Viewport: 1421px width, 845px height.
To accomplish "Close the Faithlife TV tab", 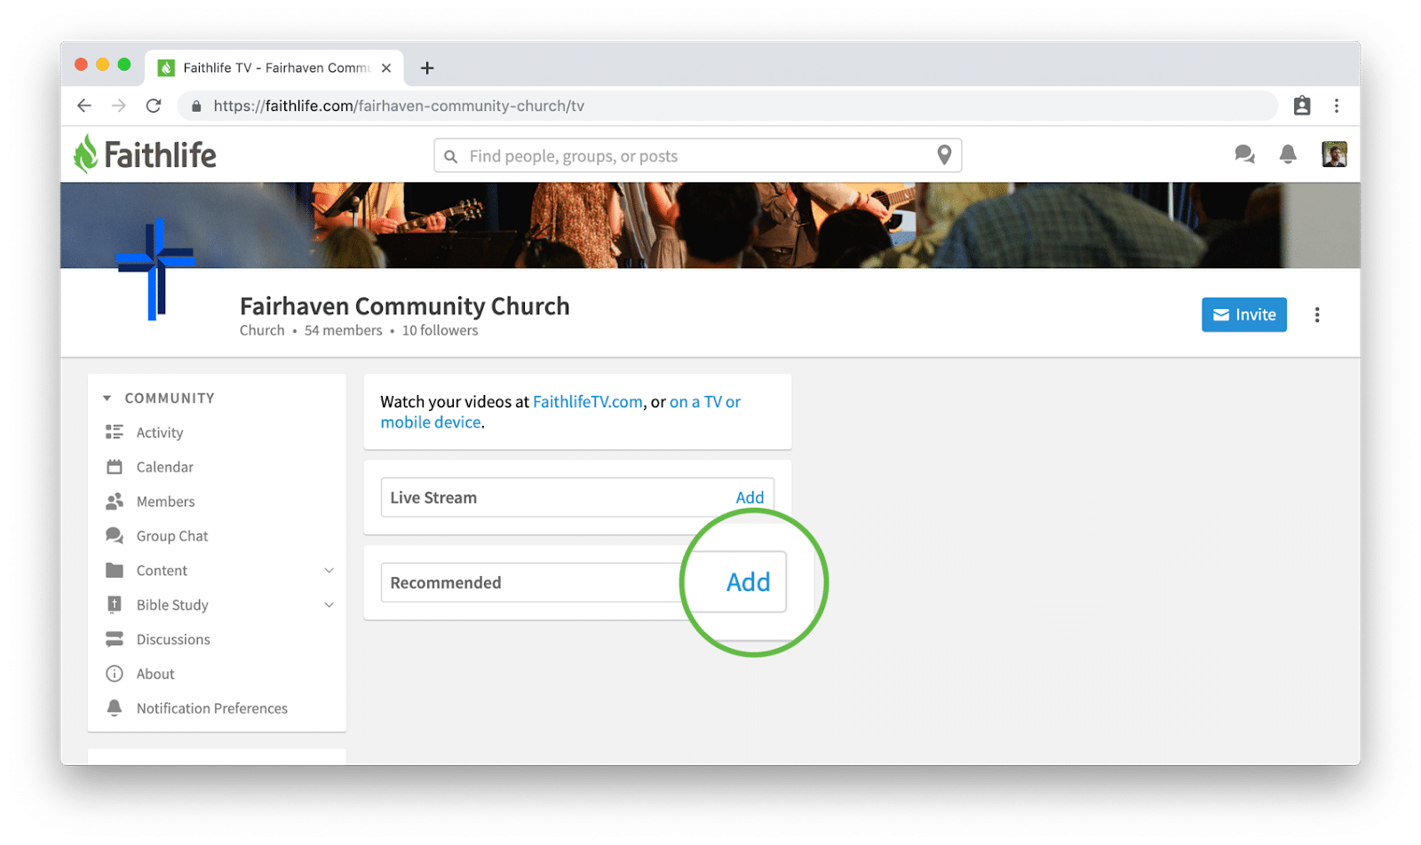I will point(386,67).
